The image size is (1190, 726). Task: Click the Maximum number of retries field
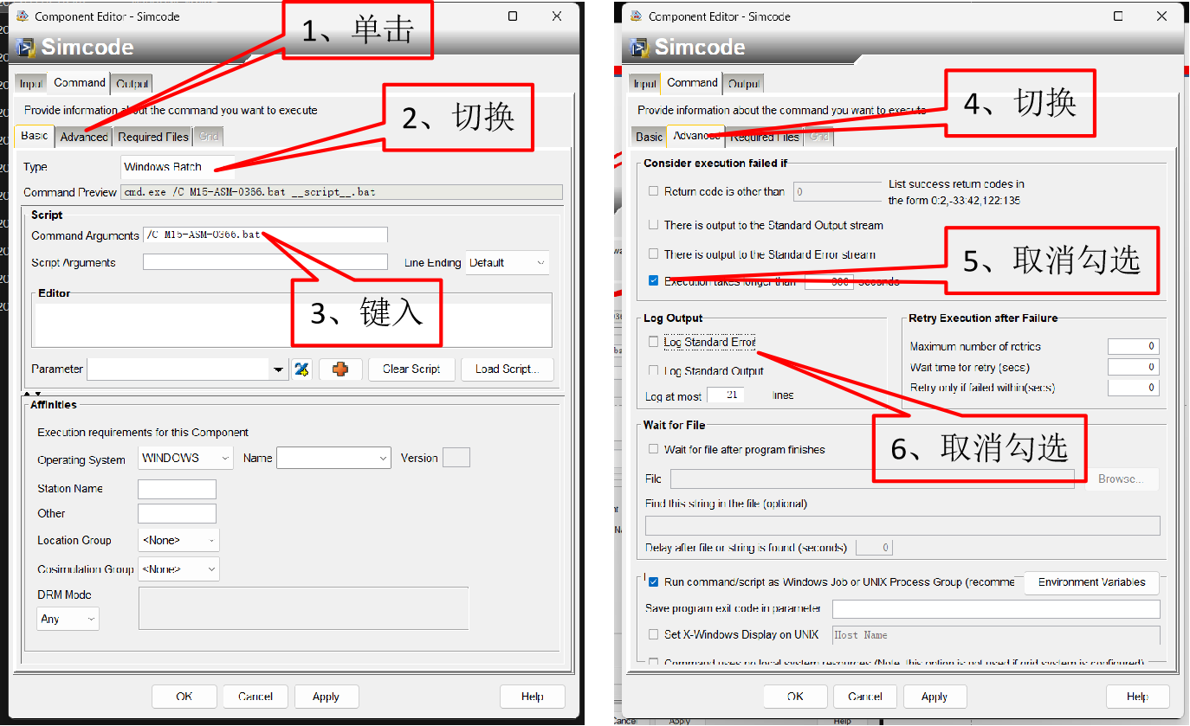tap(1133, 346)
